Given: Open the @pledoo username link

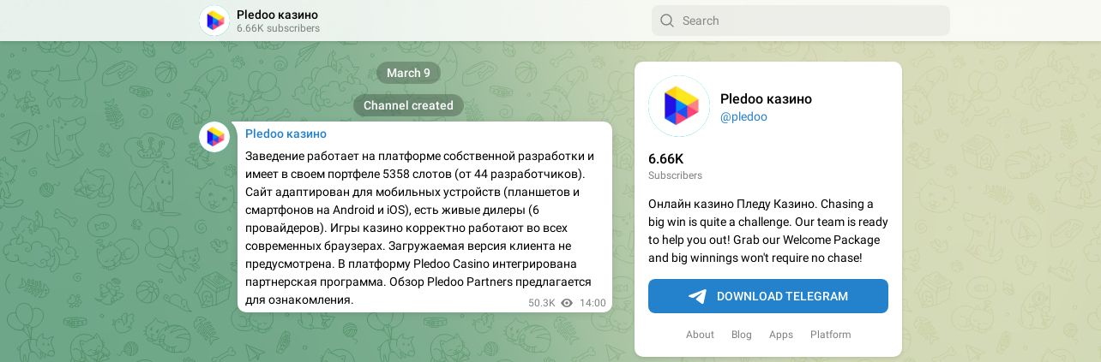Looking at the screenshot, I should 743,117.
